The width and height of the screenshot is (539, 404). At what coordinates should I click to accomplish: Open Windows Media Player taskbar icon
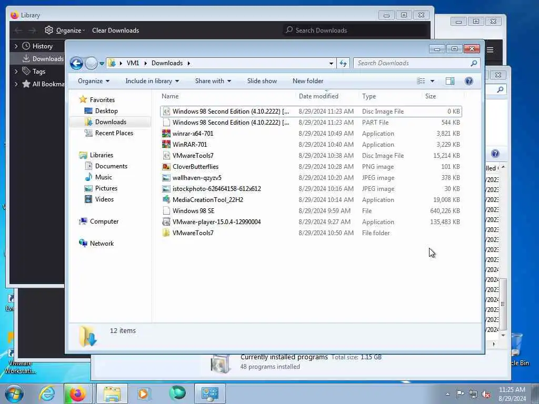tap(143, 393)
